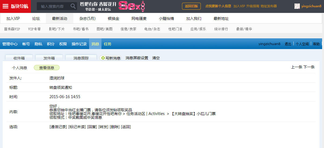Click yingzichuan8 in the blue bar
Viewport: 324px width, 148px height.
coord(270,44)
